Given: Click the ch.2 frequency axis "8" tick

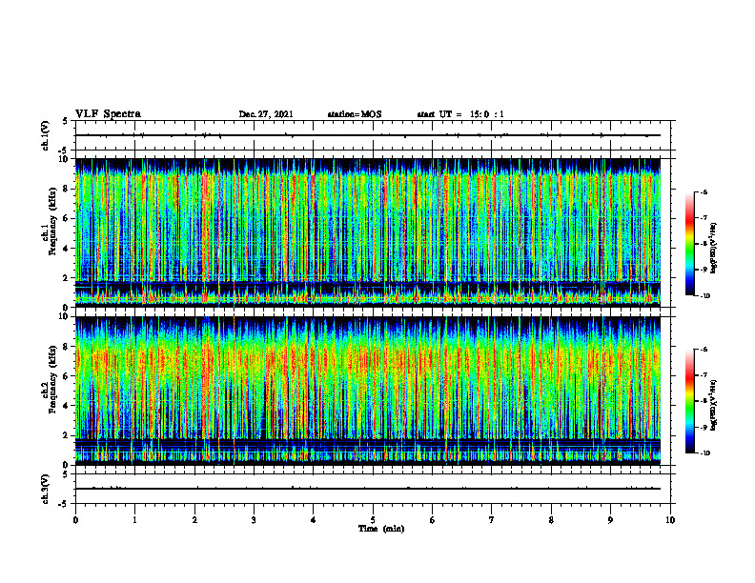Looking at the screenshot, I should tap(67, 347).
